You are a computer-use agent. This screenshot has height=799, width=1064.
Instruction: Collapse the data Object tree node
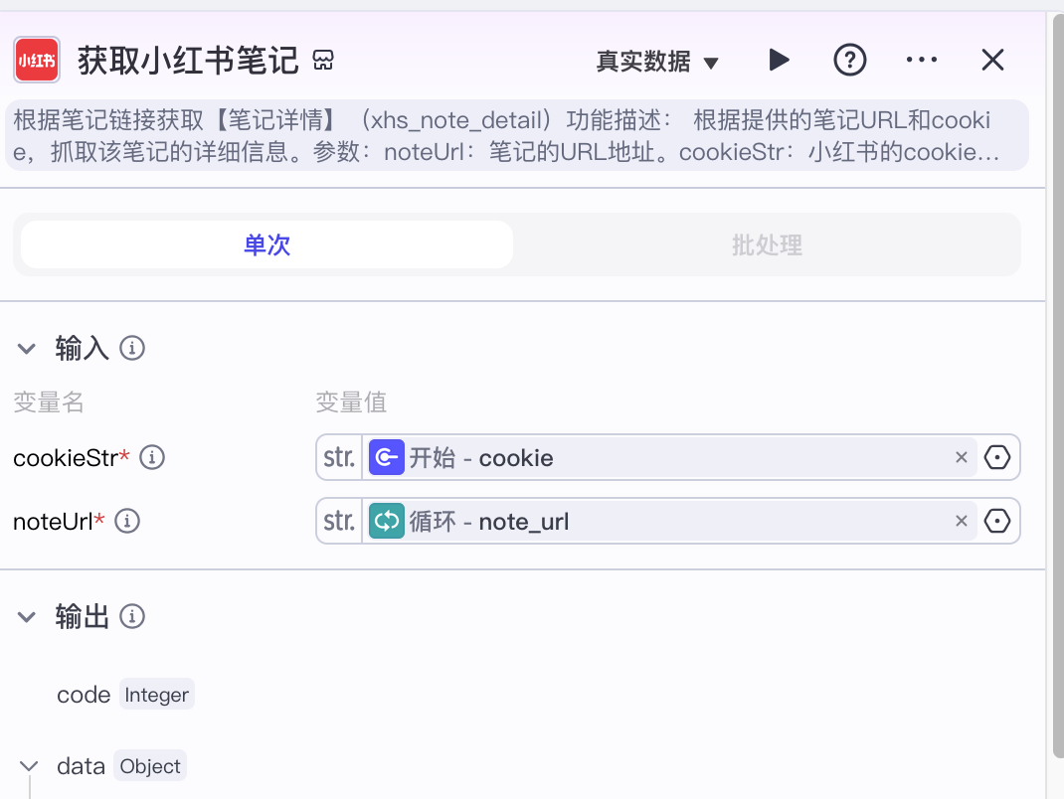(29, 766)
